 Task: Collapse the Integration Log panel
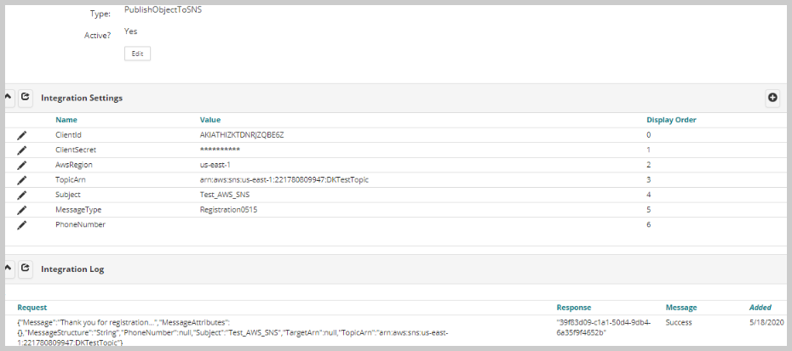coord(9,269)
